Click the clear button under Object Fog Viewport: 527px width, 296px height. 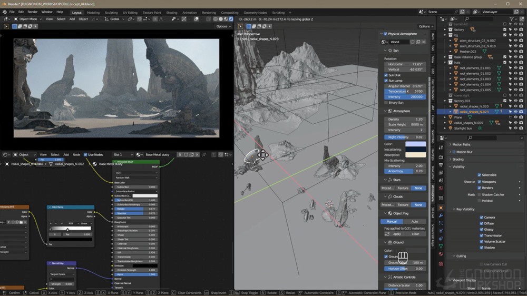[x=415, y=234]
